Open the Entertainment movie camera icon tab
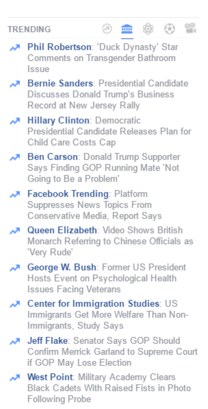208x409 pixels. point(190,28)
